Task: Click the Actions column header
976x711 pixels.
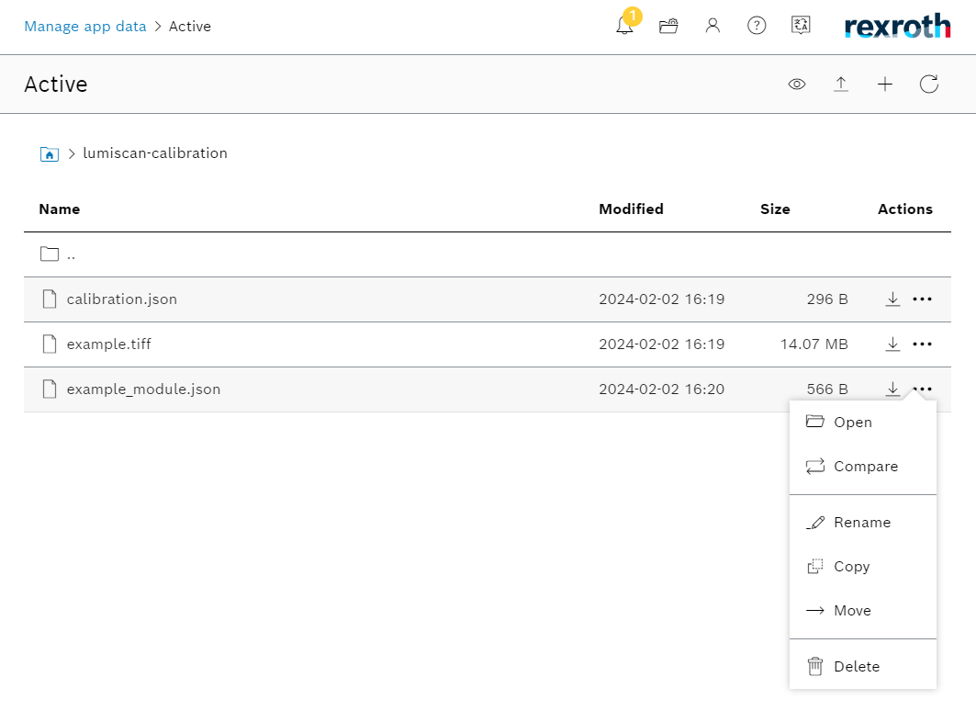Action: click(x=905, y=209)
